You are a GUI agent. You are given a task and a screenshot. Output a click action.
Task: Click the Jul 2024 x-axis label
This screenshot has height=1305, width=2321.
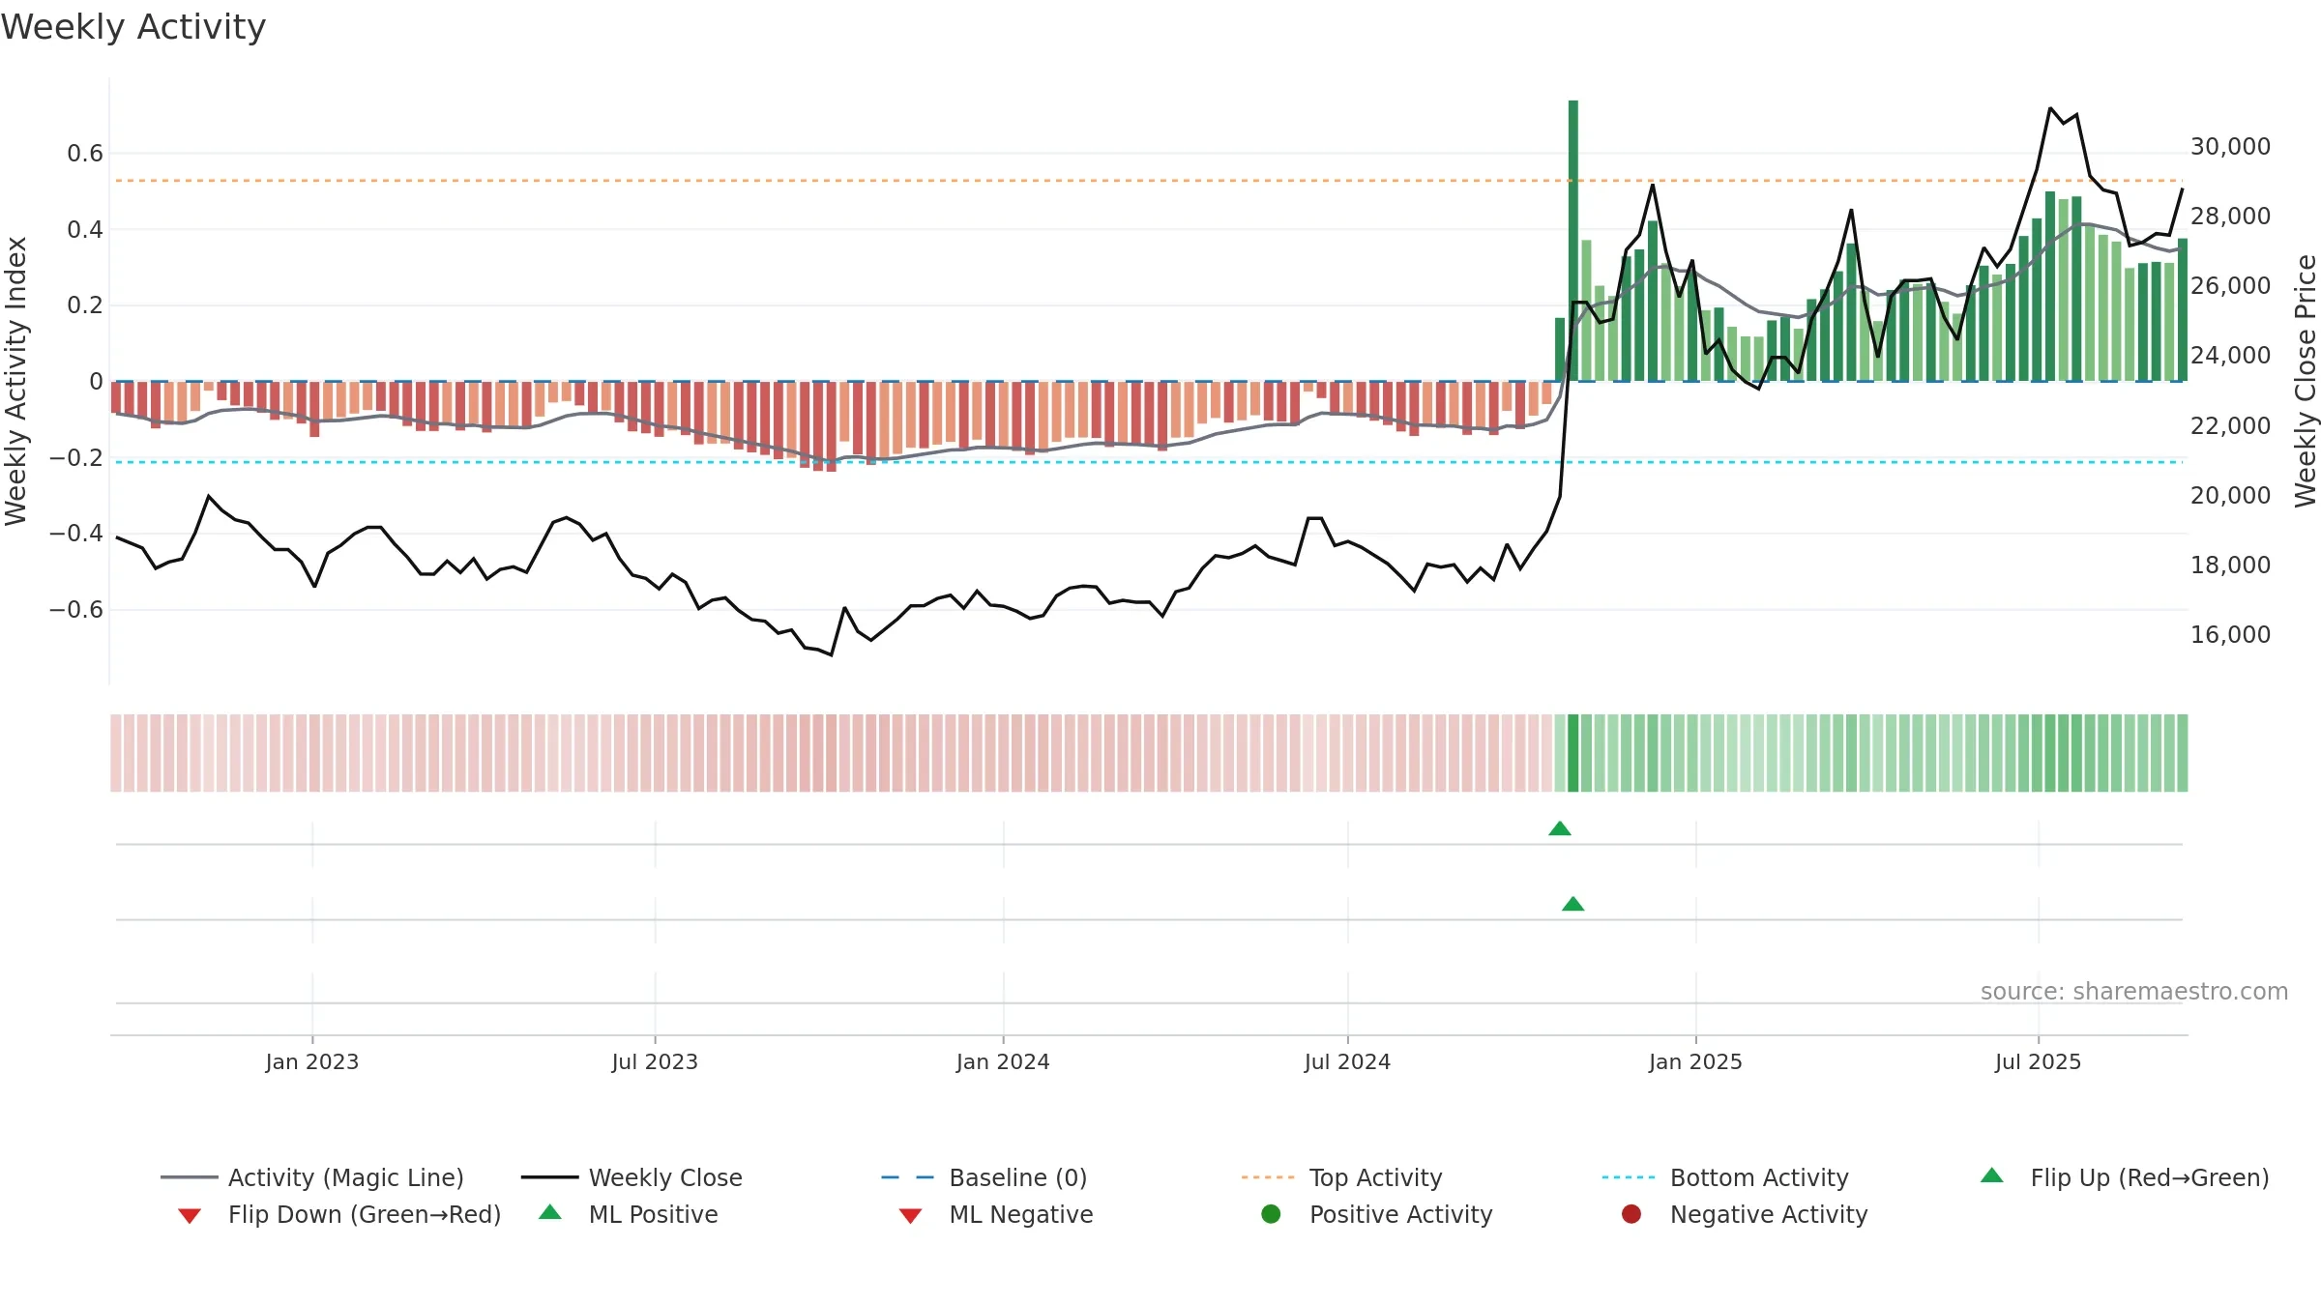tap(1347, 1061)
